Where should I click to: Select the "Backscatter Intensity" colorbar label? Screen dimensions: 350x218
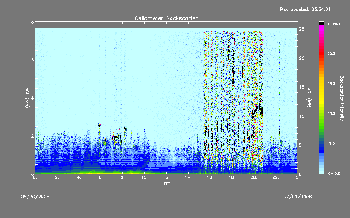tap(342, 98)
